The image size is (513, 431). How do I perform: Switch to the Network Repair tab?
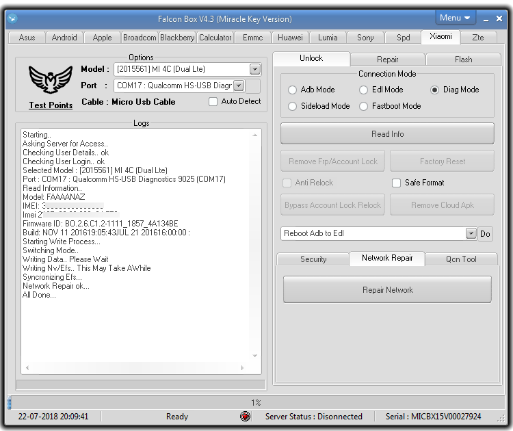coord(387,258)
